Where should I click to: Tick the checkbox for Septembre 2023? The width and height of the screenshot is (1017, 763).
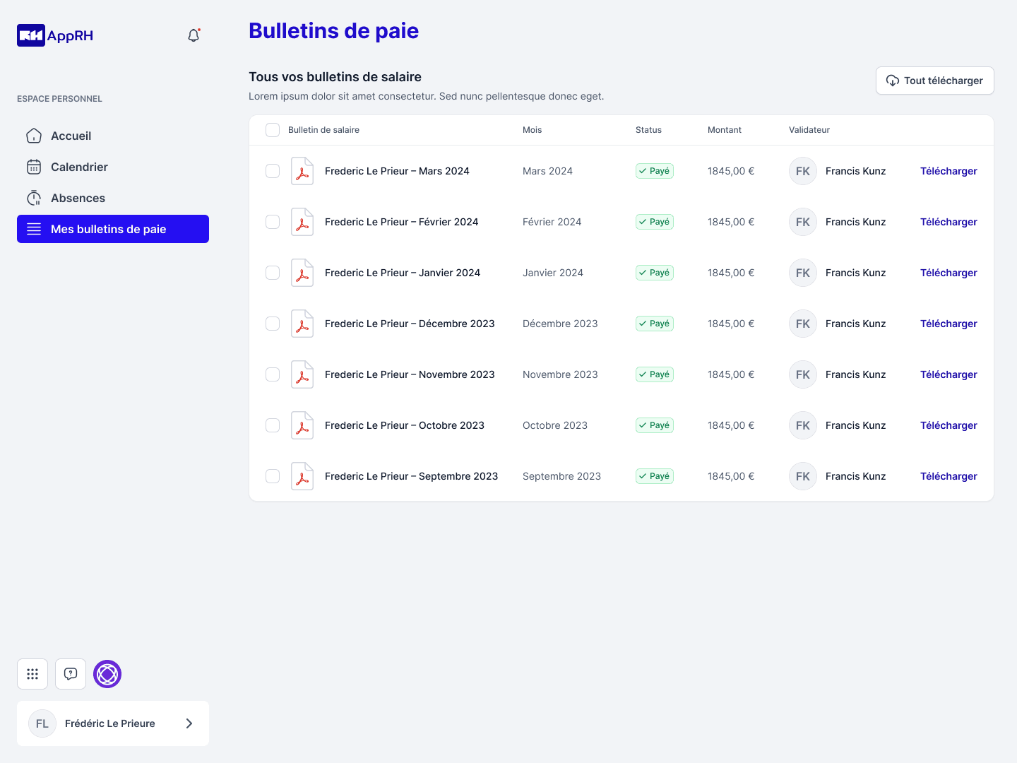tap(273, 476)
